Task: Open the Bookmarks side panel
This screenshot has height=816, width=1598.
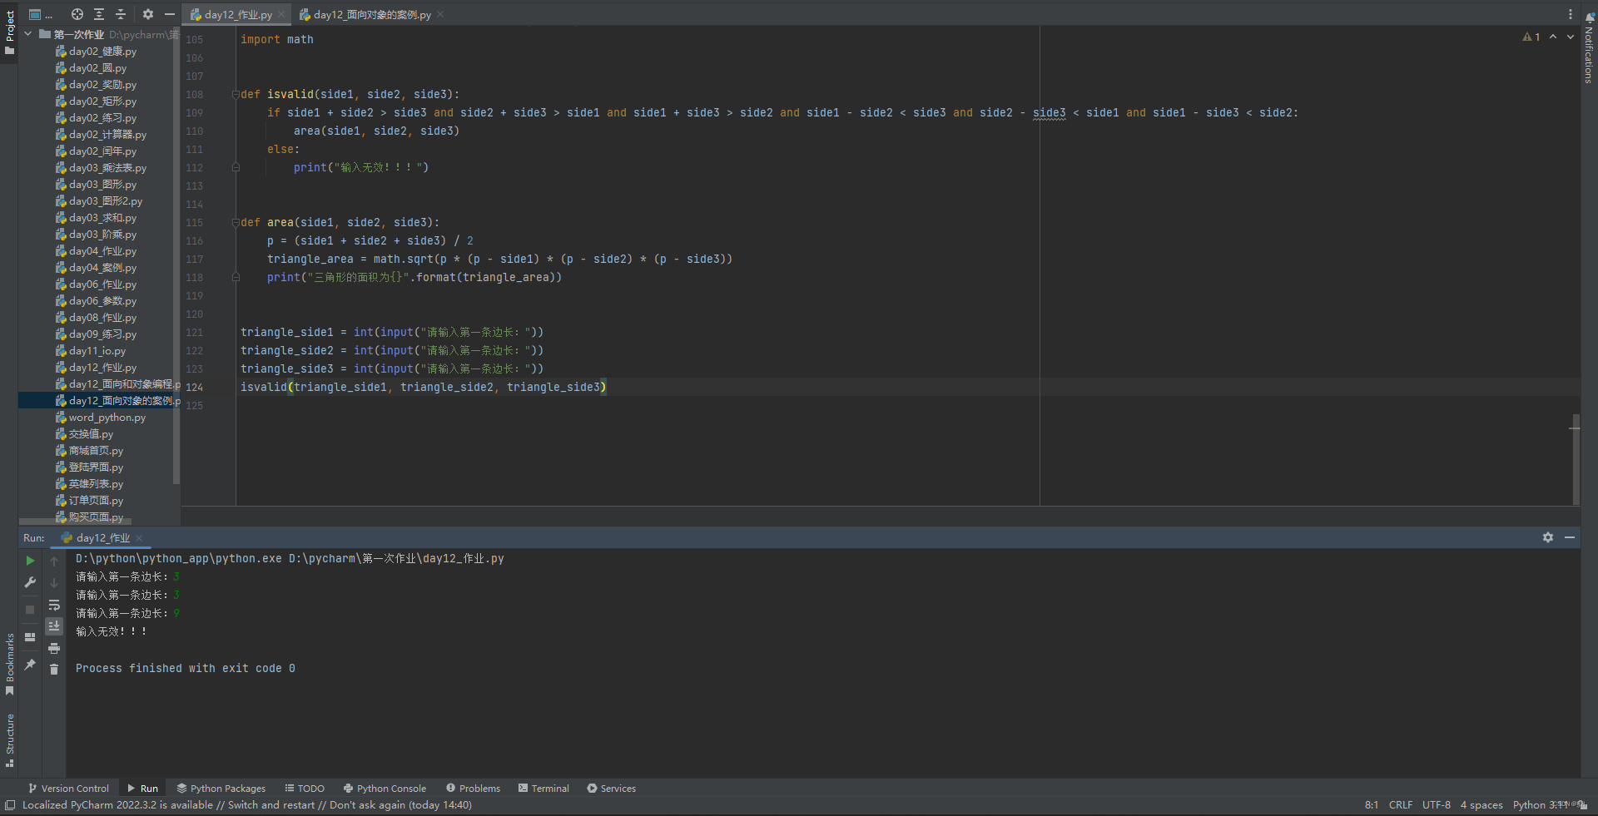Action: click(x=9, y=664)
